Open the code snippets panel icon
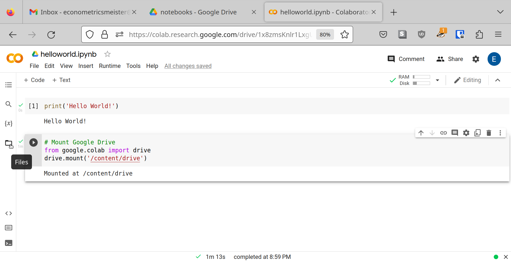The width and height of the screenshot is (511, 261). click(x=9, y=213)
